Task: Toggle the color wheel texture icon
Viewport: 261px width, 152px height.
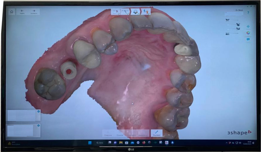Action: [248, 33]
